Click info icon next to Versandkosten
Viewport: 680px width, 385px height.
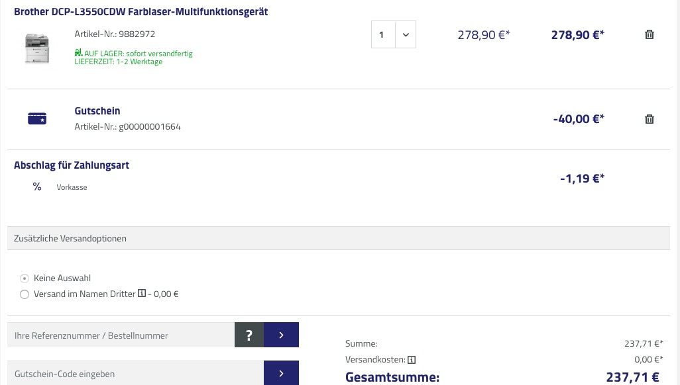(412, 360)
